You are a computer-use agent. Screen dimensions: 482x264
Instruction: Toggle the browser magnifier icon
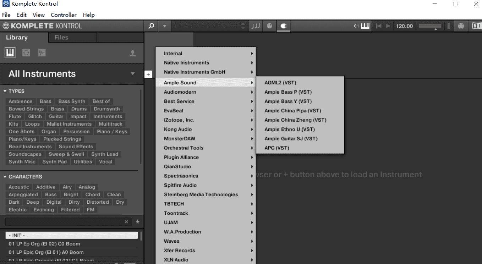tap(151, 26)
